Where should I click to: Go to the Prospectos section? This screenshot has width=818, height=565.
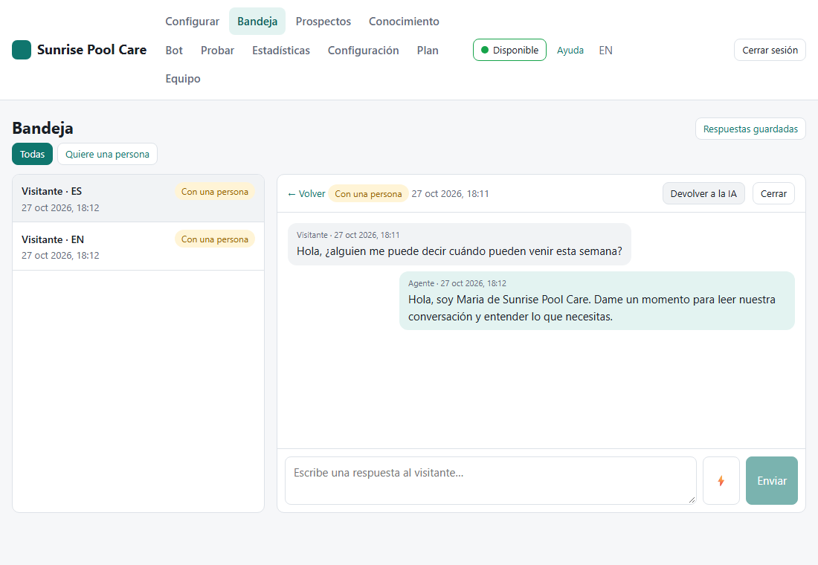[323, 22]
